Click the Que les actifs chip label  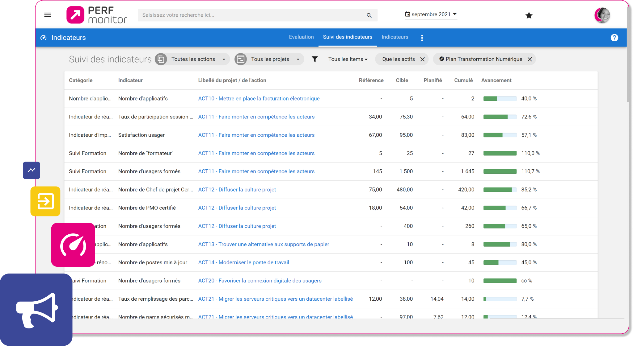[x=399, y=59]
